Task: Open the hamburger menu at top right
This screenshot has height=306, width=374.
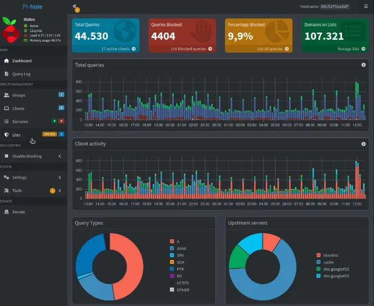Action: 366,7
